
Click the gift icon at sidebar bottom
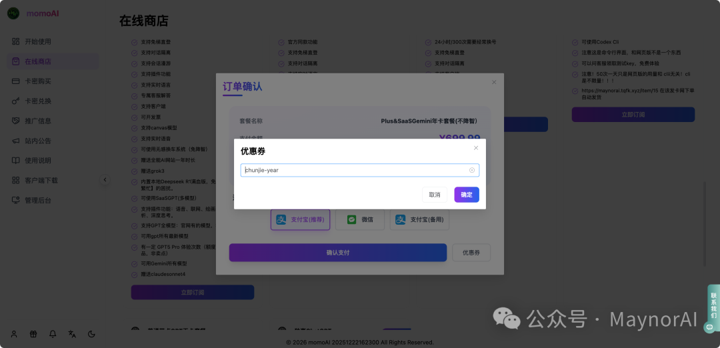(33, 334)
